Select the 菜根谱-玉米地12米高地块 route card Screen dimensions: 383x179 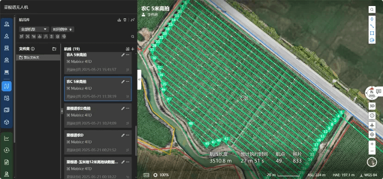(x=98, y=168)
